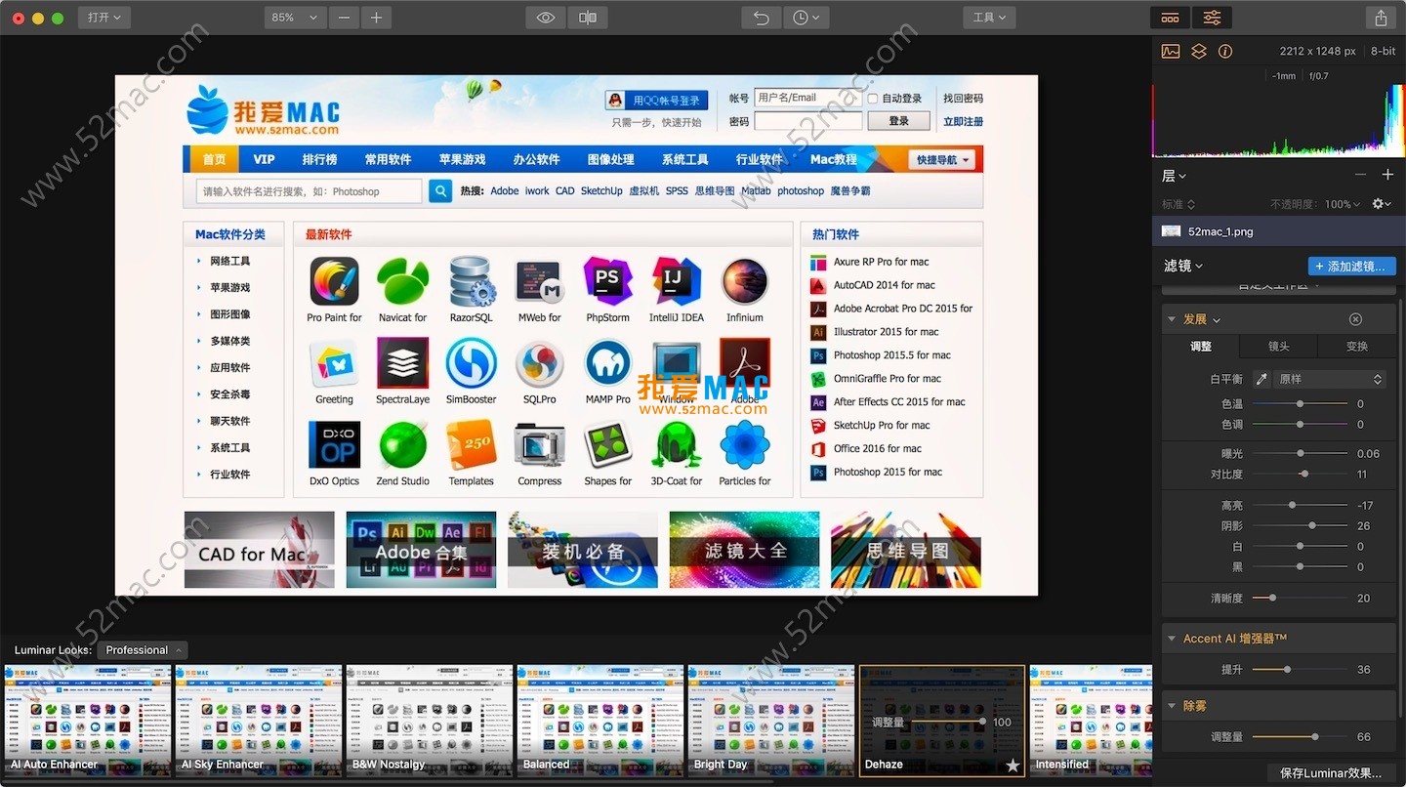The image size is (1406, 787).
Task: Adjust the 对比度 contrast slider
Action: pos(1300,475)
